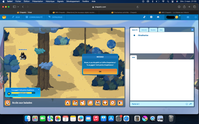Click the Stradivarius avatar in game

coord(23,56)
